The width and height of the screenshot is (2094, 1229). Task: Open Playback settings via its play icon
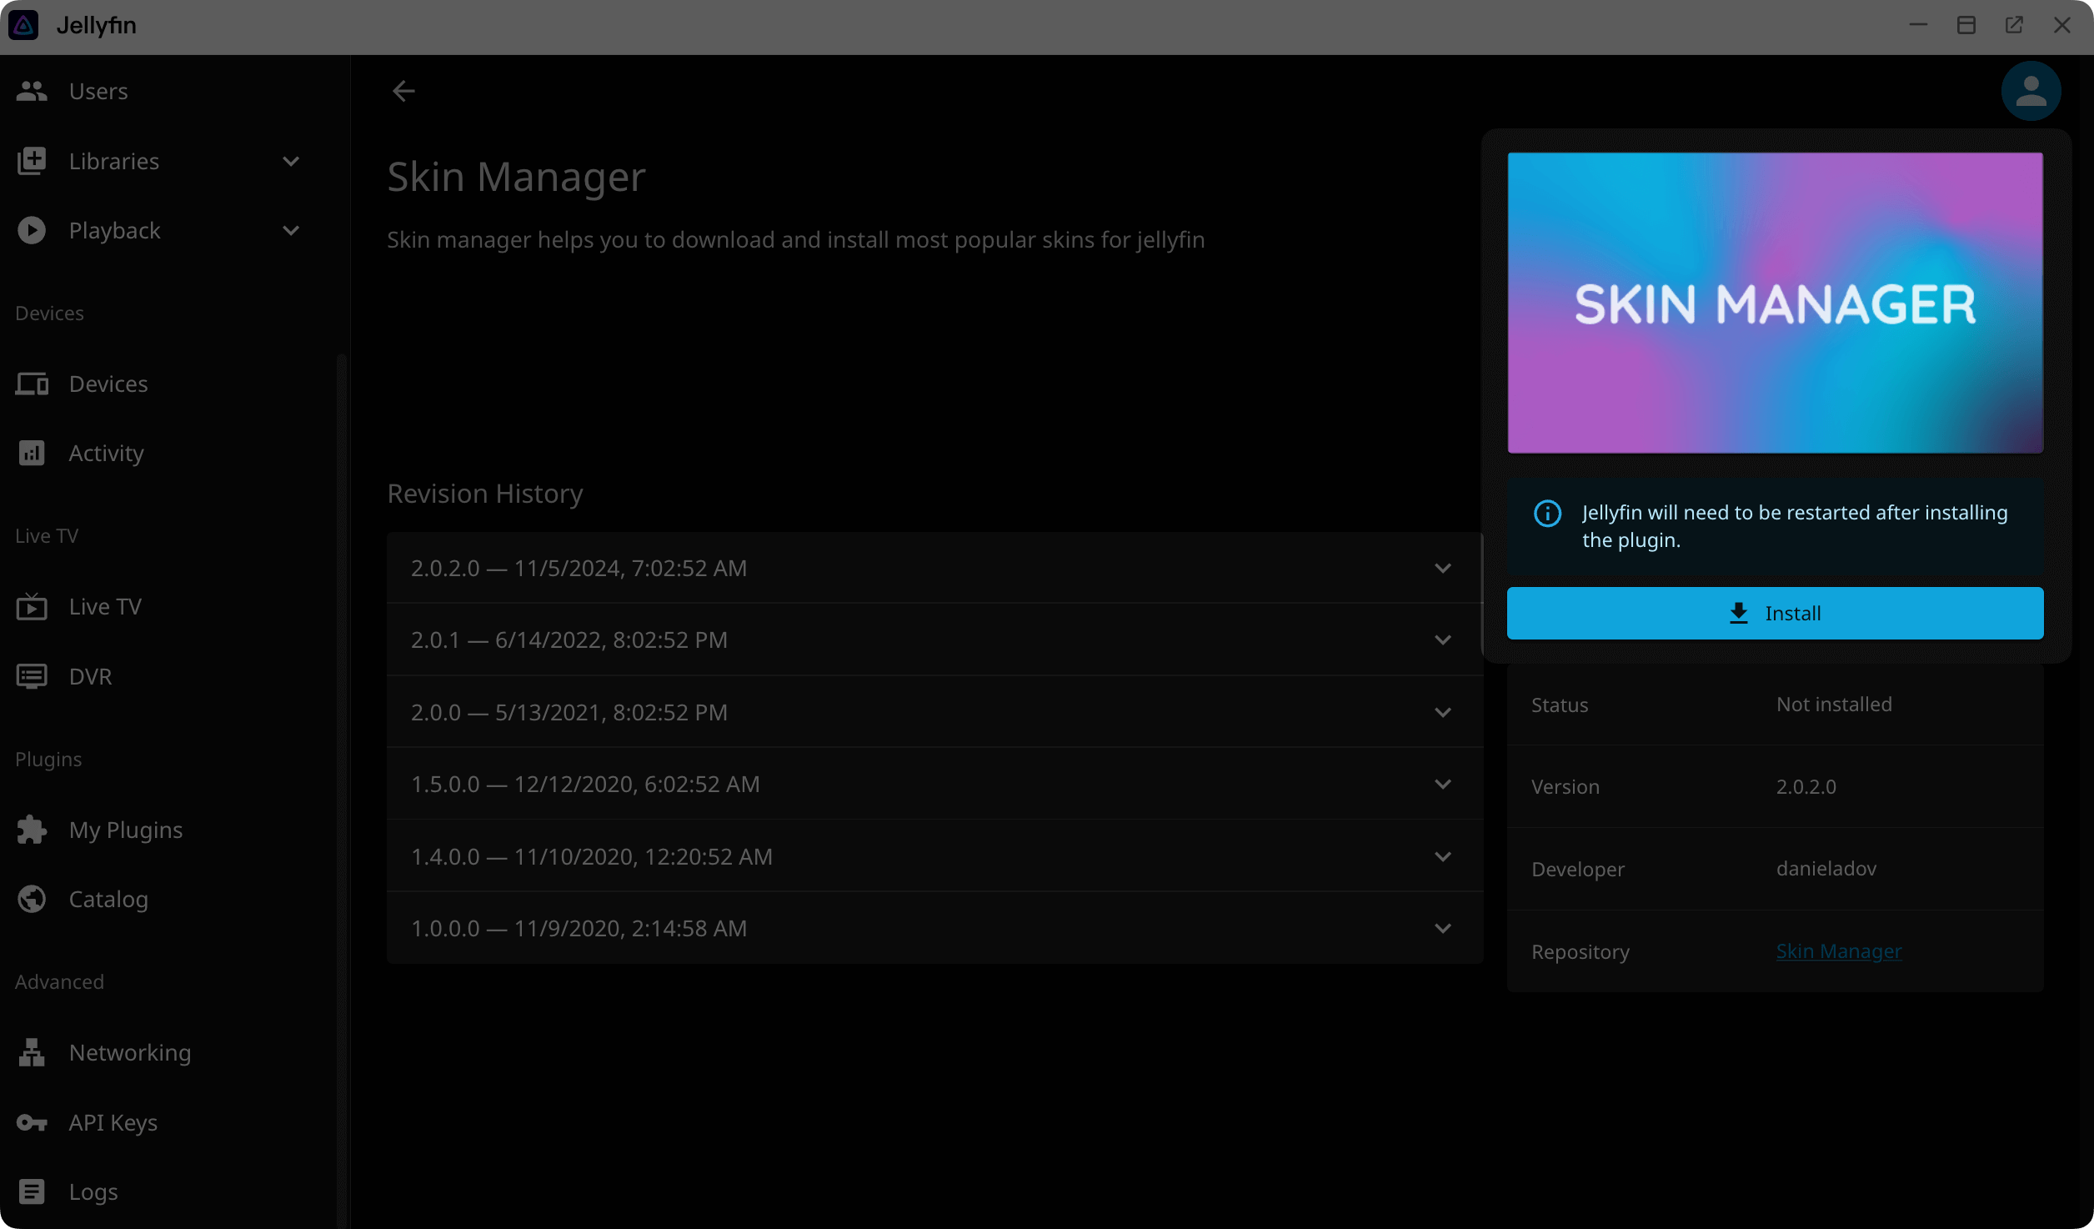point(32,230)
